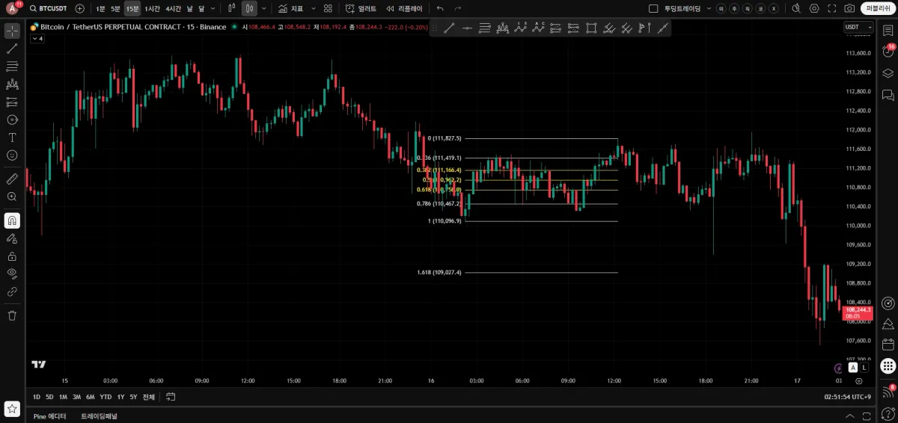Expand the 투딩트레이딩 layout dropdown arrow
Screen dimensions: 898x423
point(707,8)
